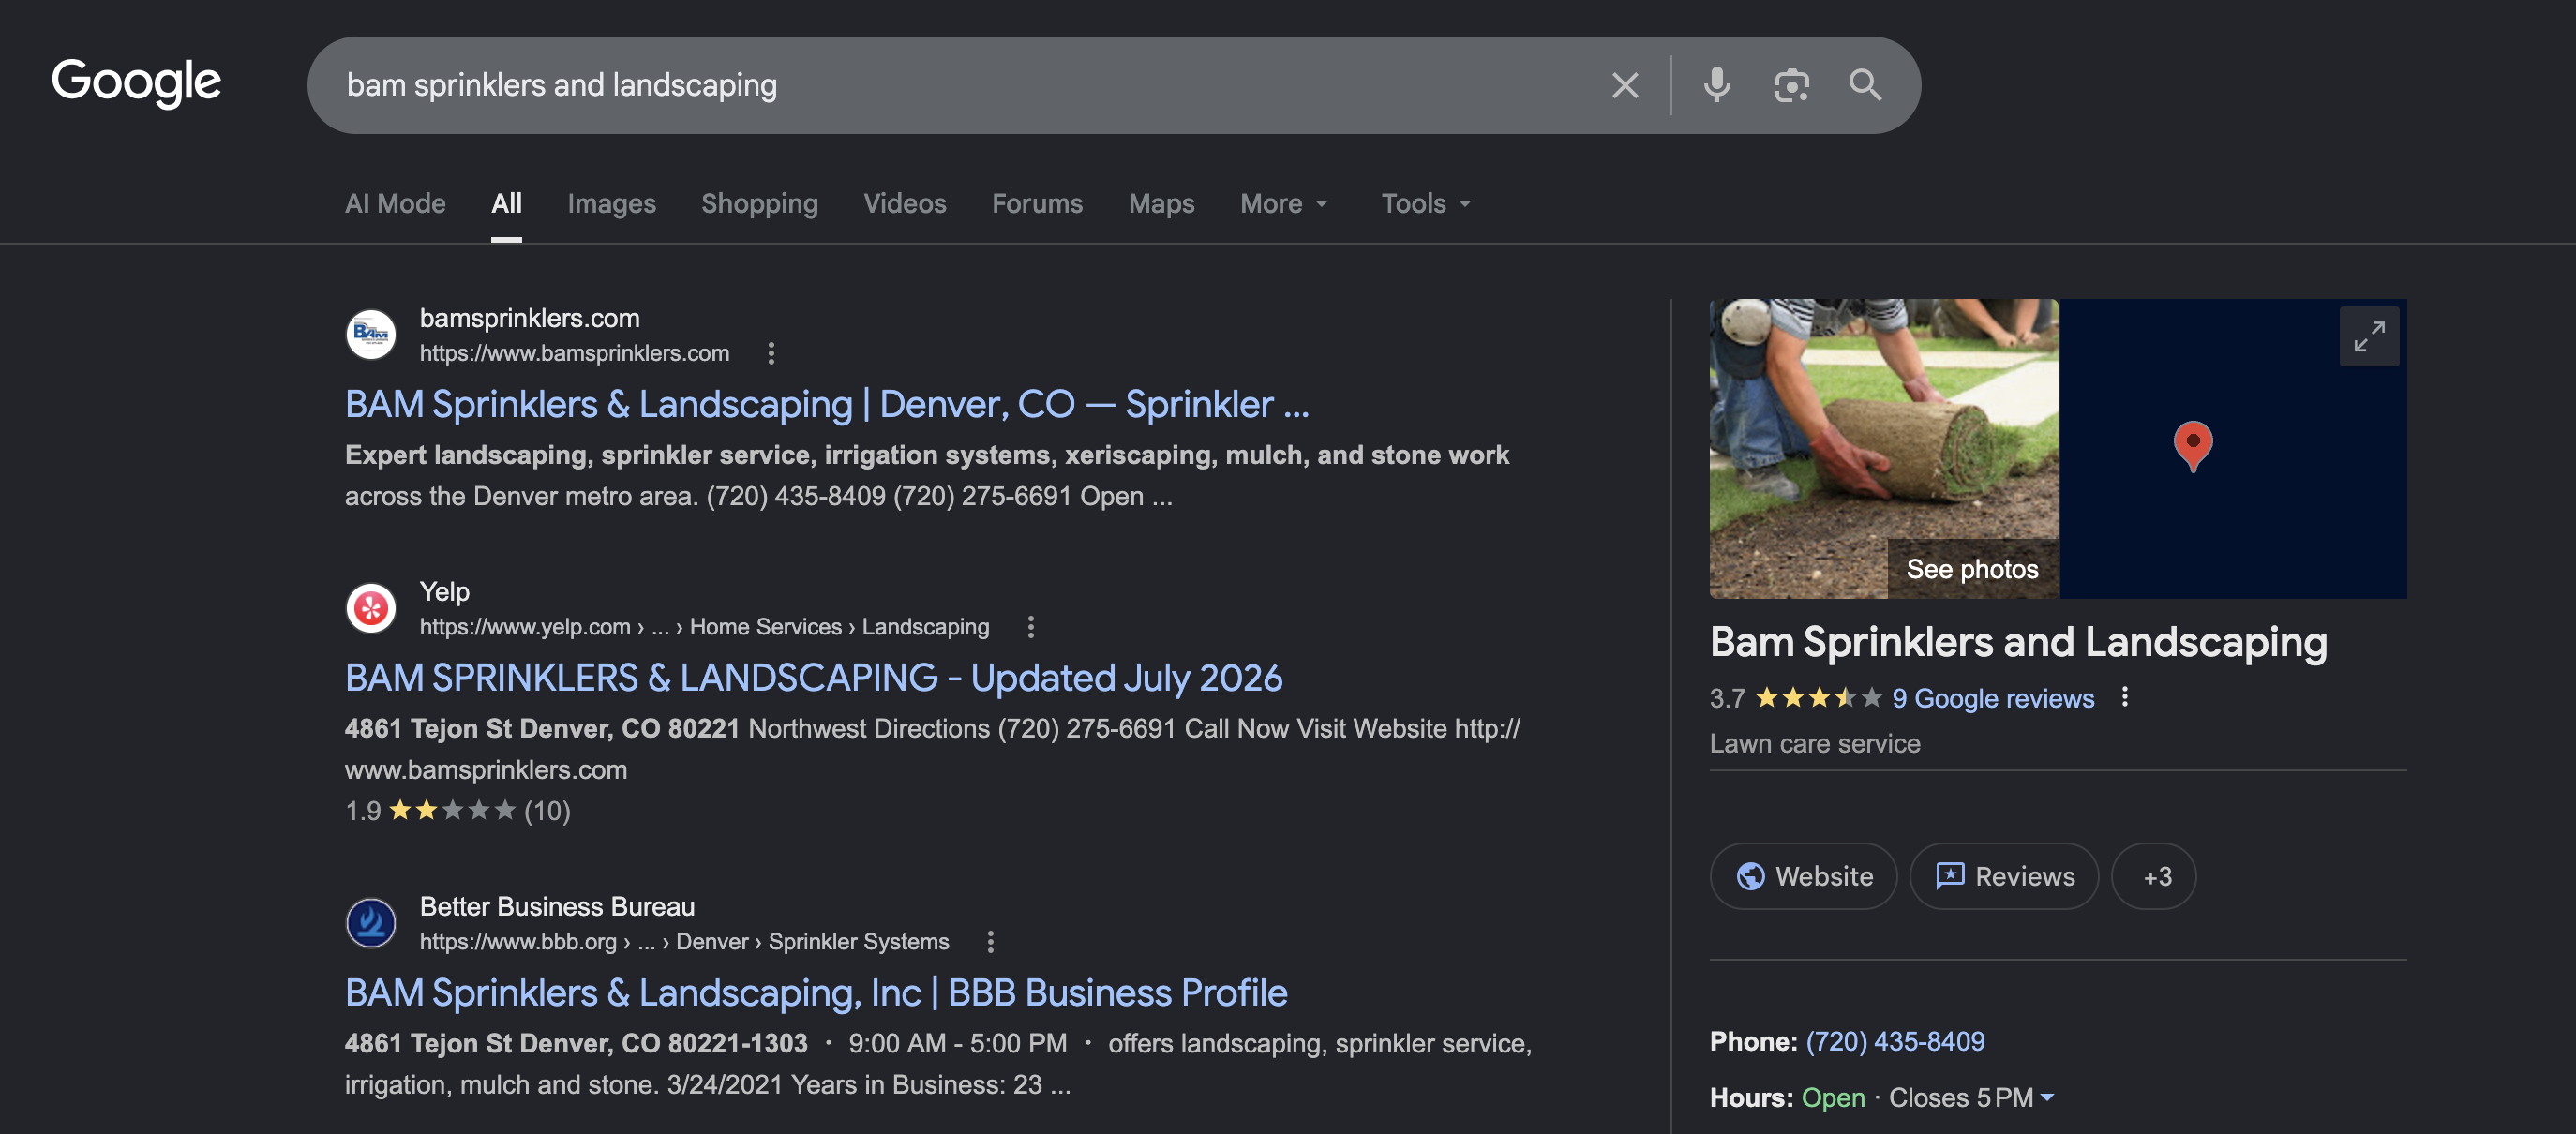
Task: Click See photos on the business image
Action: (x=1971, y=569)
